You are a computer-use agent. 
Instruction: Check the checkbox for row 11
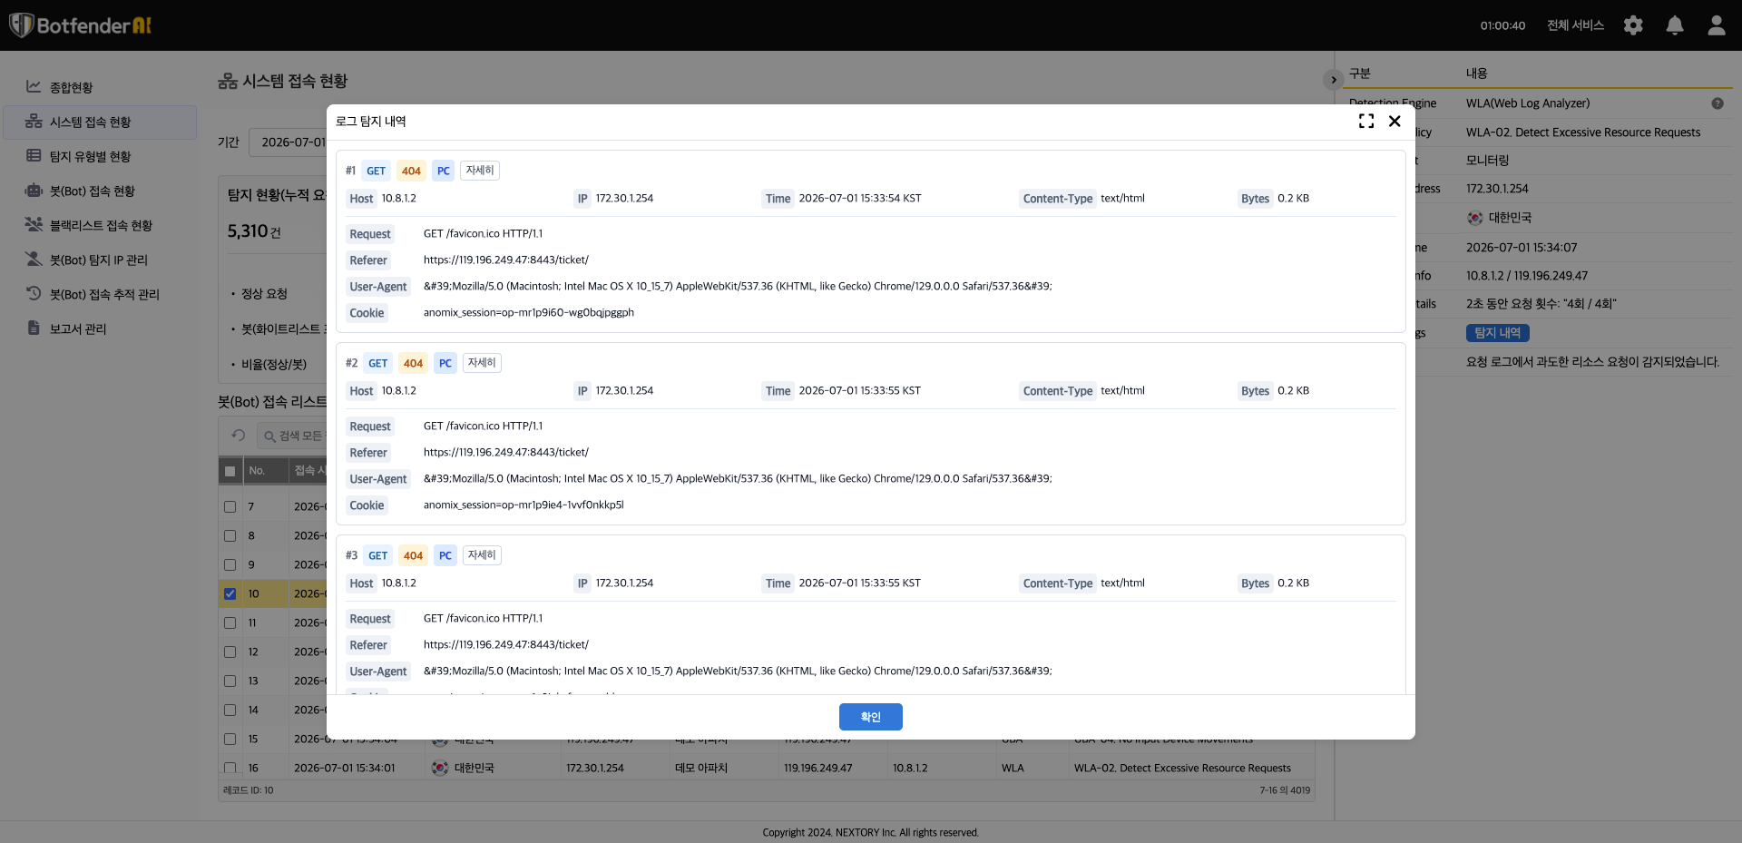tap(230, 622)
